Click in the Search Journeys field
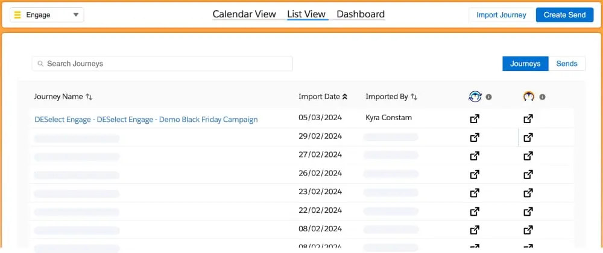Screen dimensions: 603x253 163,64
